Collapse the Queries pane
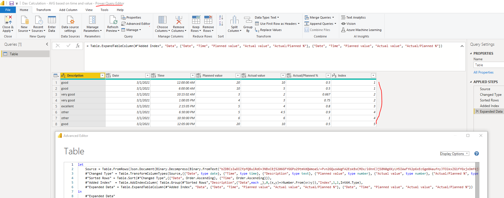 [47, 44]
